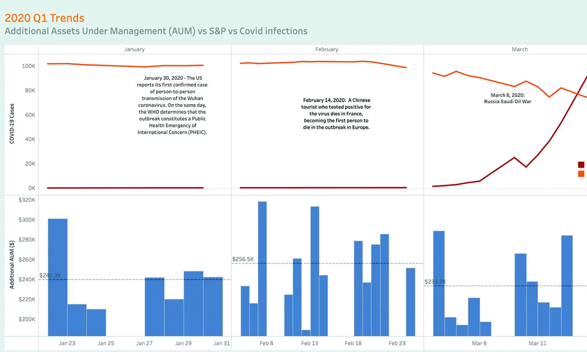Click the 60K cases axis tick
Screen dimensions: 587x352
coord(30,115)
